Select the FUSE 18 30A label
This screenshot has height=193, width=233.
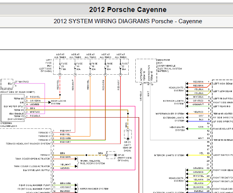(x=94, y=66)
